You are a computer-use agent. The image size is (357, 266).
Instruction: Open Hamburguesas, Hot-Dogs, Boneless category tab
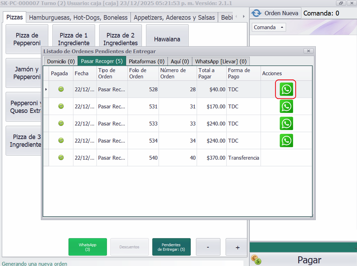78,18
